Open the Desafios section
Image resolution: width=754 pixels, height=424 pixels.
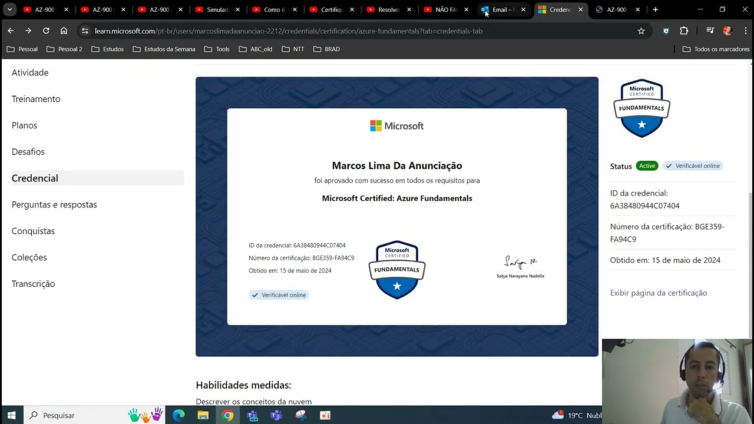point(28,152)
